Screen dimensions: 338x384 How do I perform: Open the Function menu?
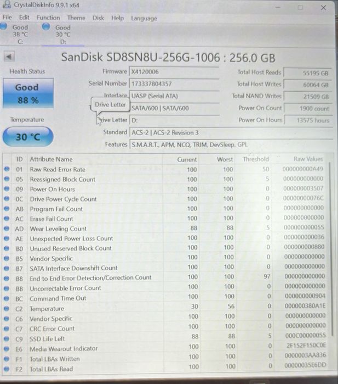pos(48,18)
